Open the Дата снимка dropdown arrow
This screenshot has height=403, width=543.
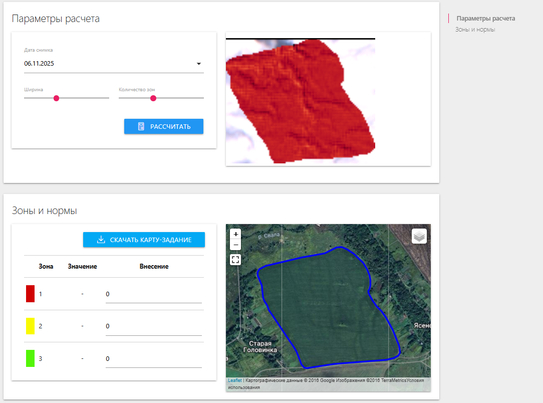point(198,64)
